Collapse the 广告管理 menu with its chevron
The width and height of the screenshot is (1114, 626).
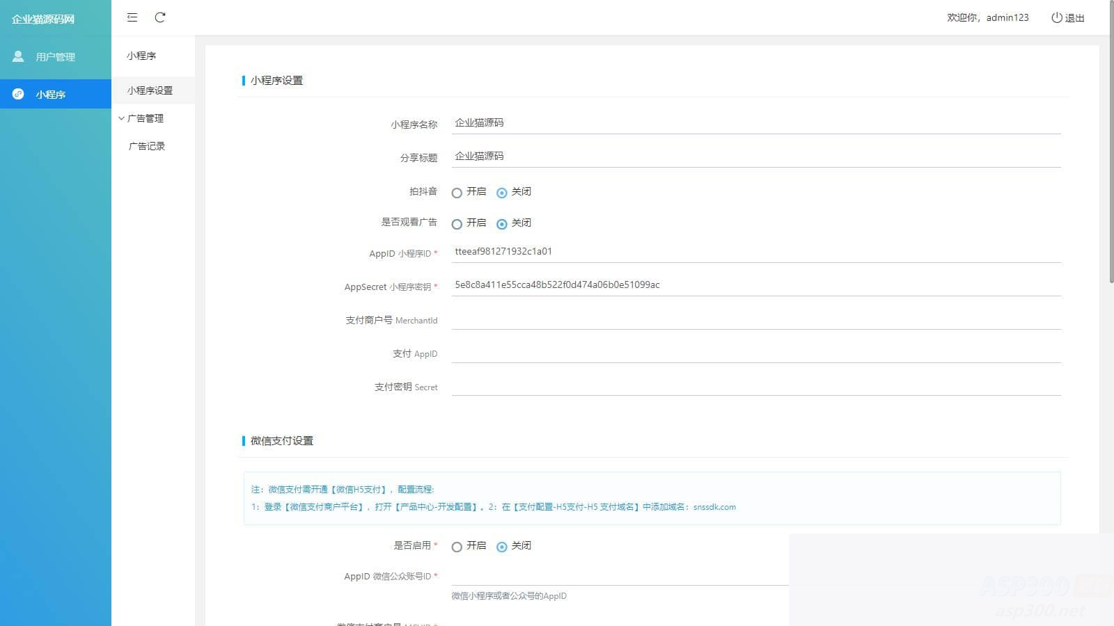click(121, 118)
